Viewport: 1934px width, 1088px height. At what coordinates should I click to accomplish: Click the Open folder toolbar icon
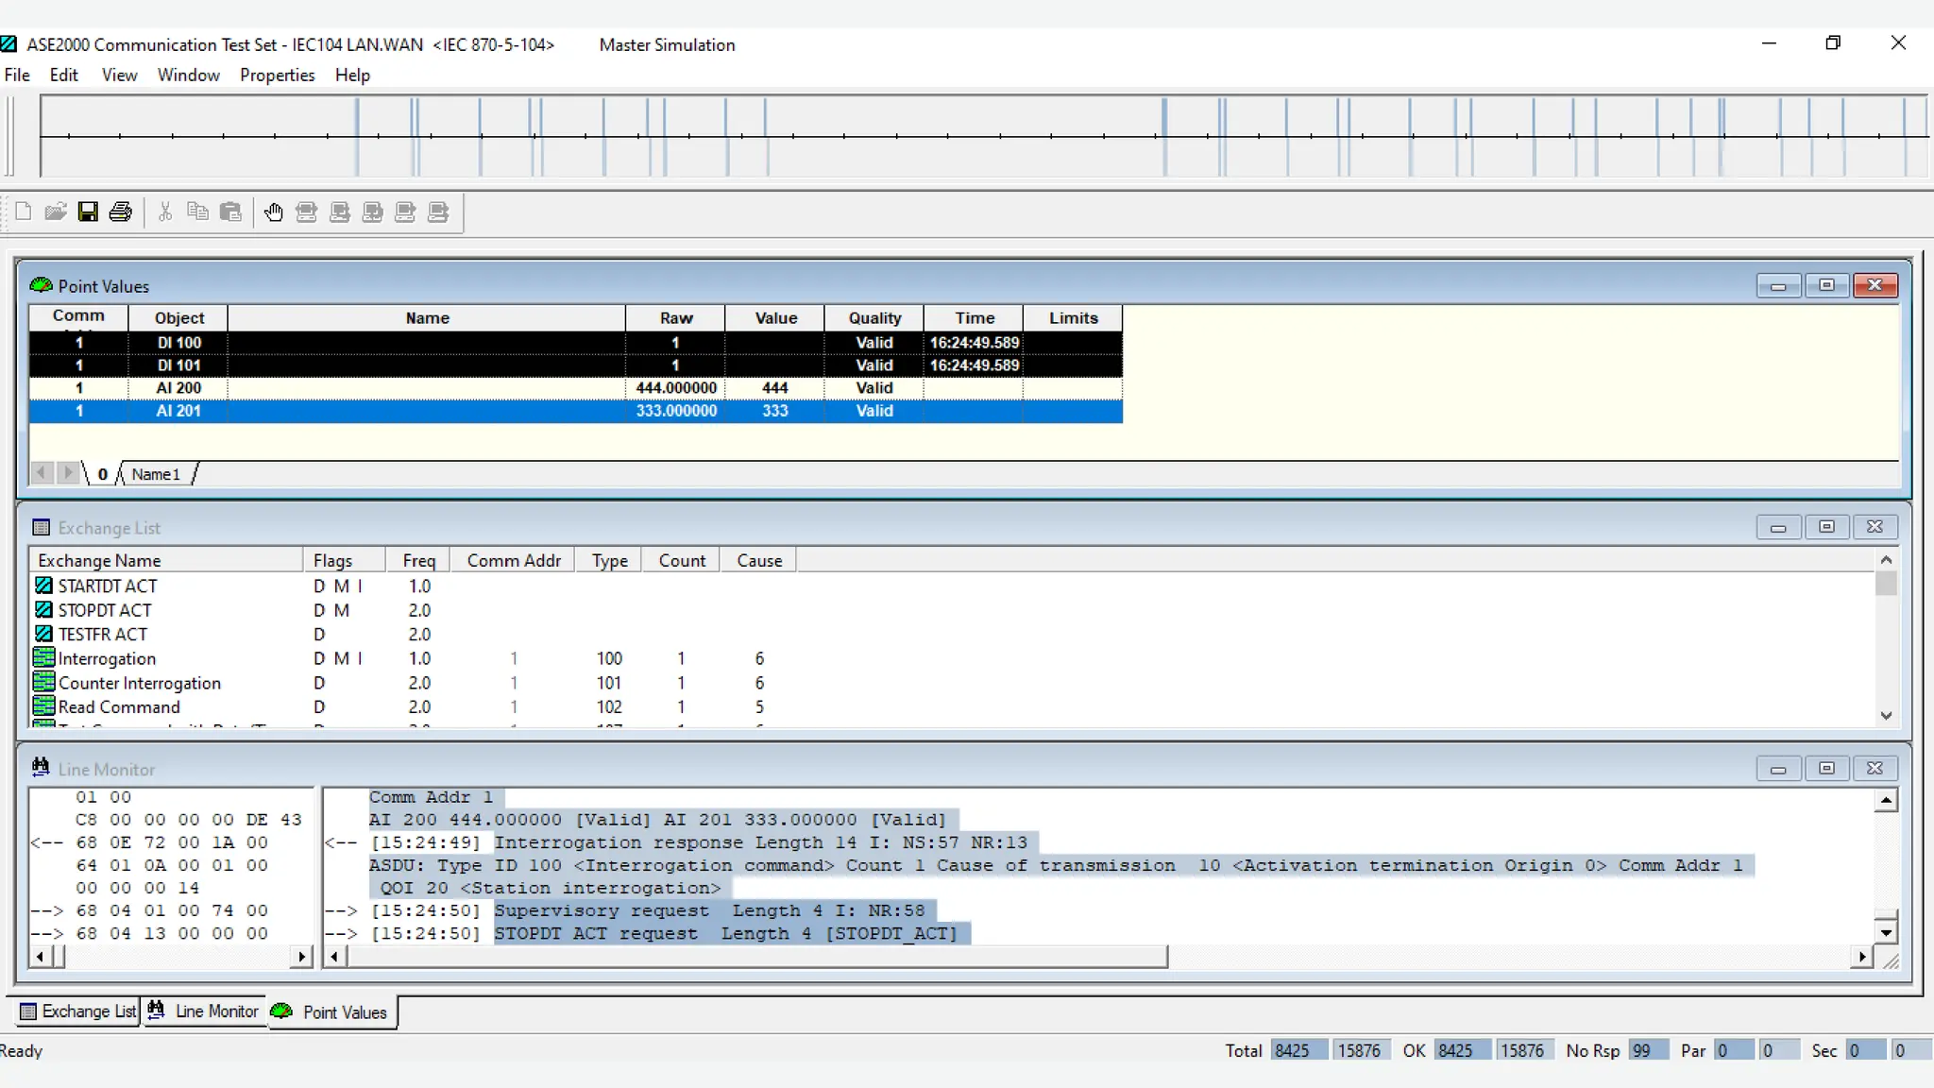(x=56, y=212)
